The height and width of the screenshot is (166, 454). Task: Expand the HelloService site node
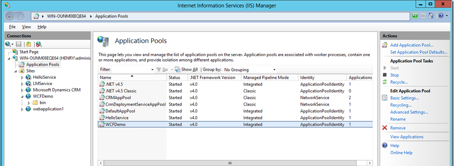tap(22, 78)
